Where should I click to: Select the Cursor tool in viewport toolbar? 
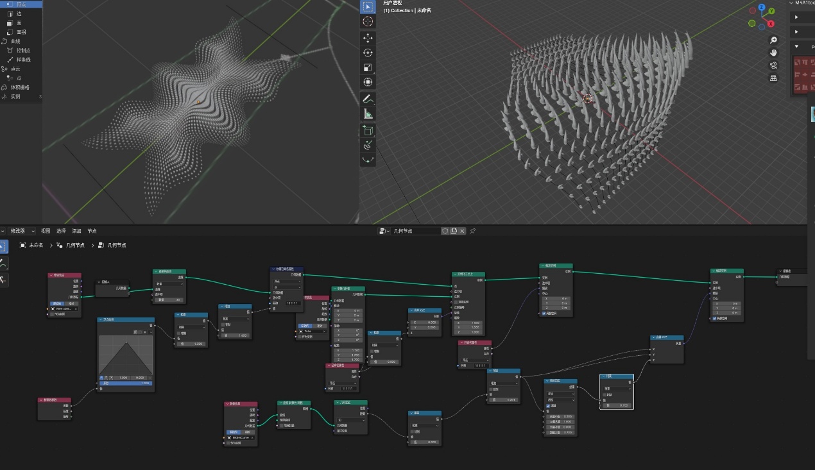368,22
